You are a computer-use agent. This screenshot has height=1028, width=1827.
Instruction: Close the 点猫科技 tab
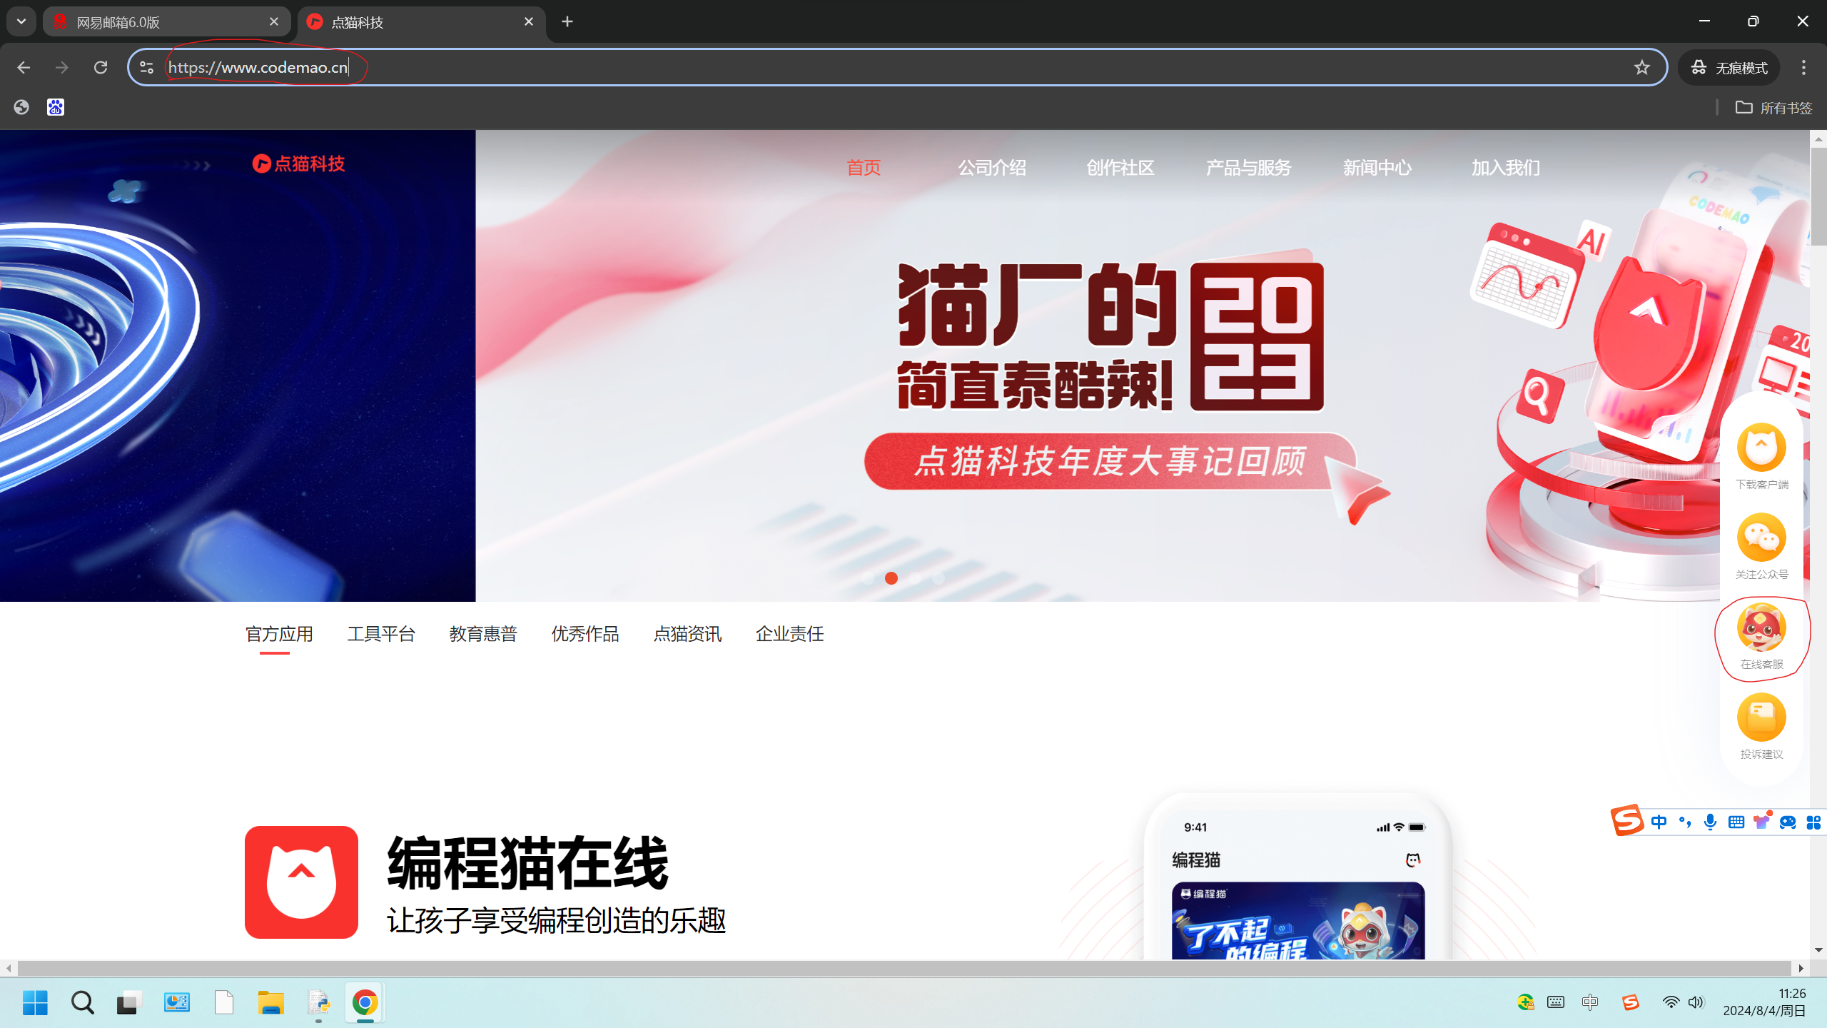(529, 22)
